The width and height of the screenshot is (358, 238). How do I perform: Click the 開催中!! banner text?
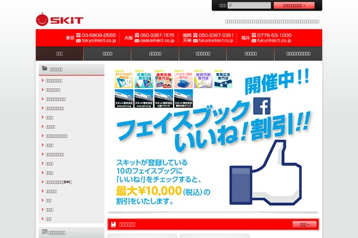[277, 82]
